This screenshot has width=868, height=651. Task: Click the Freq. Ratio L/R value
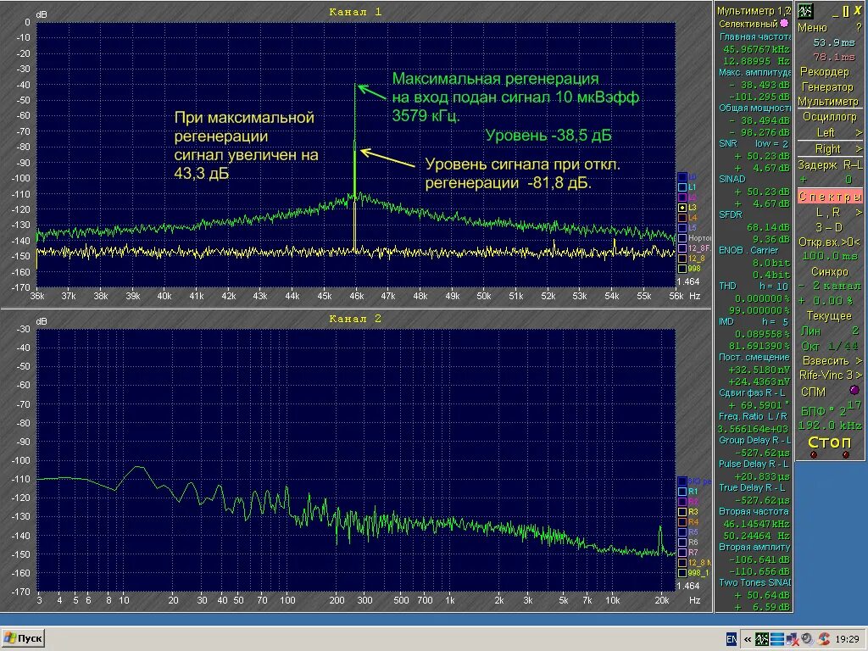click(753, 429)
